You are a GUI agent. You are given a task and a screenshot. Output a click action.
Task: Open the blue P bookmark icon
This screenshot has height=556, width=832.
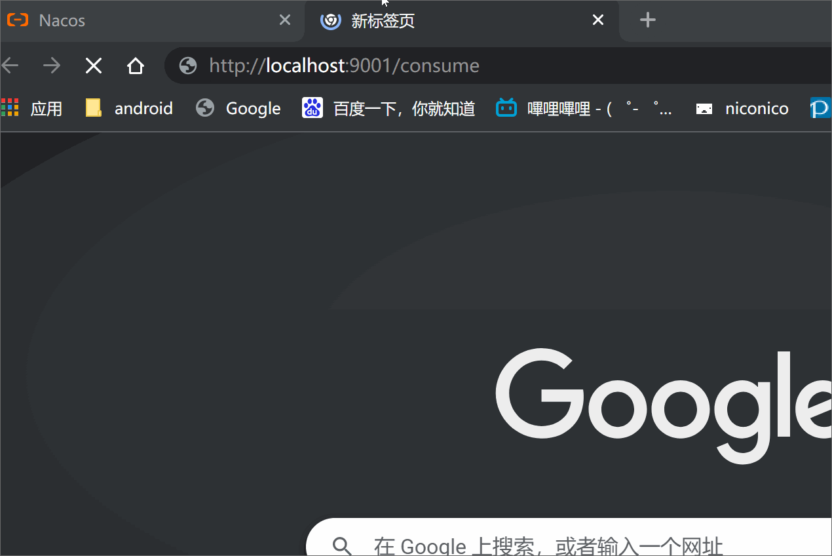(x=821, y=108)
